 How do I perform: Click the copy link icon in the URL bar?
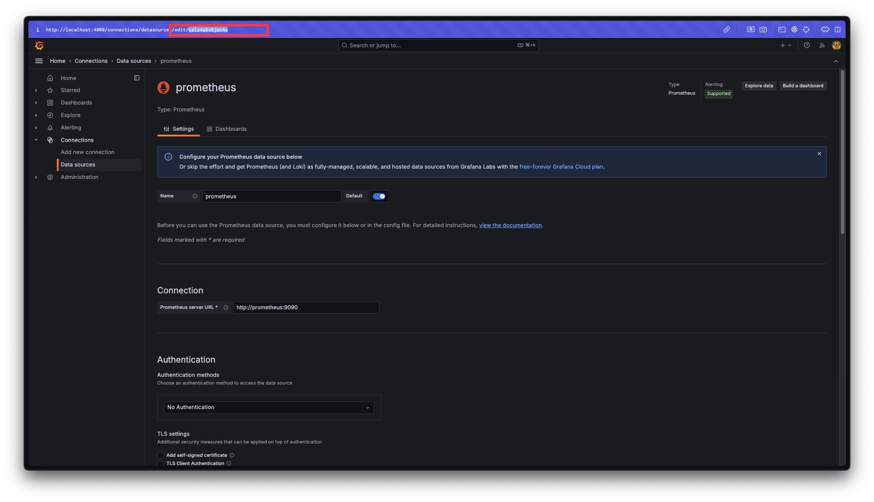click(x=726, y=29)
